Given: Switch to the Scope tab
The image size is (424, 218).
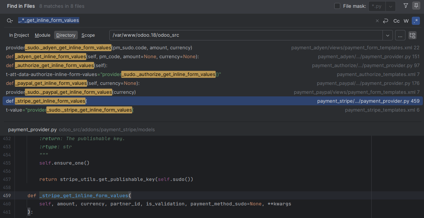Looking at the screenshot, I should tap(88, 35).
